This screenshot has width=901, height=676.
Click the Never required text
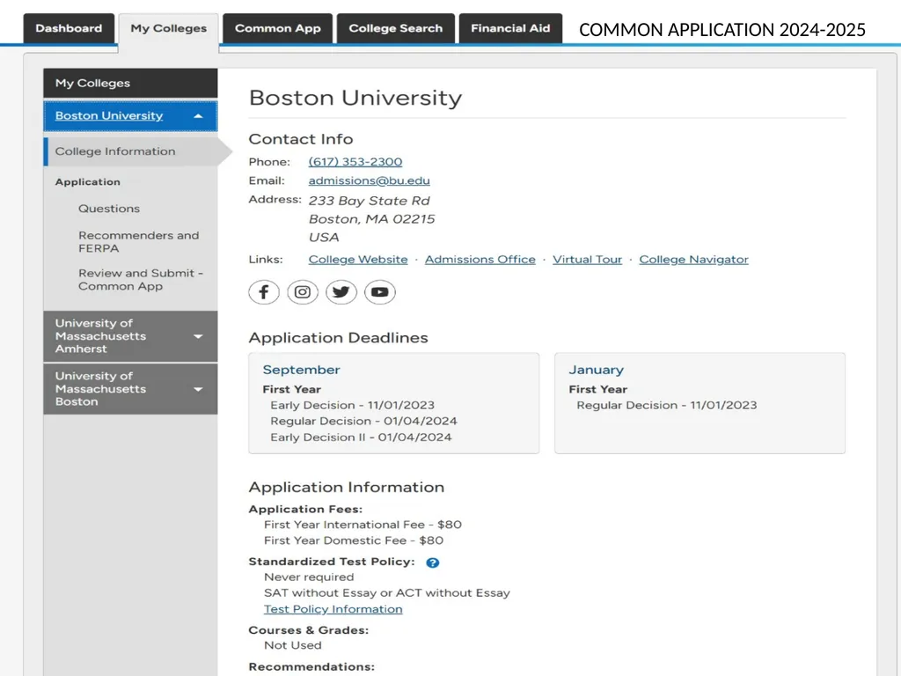309,577
